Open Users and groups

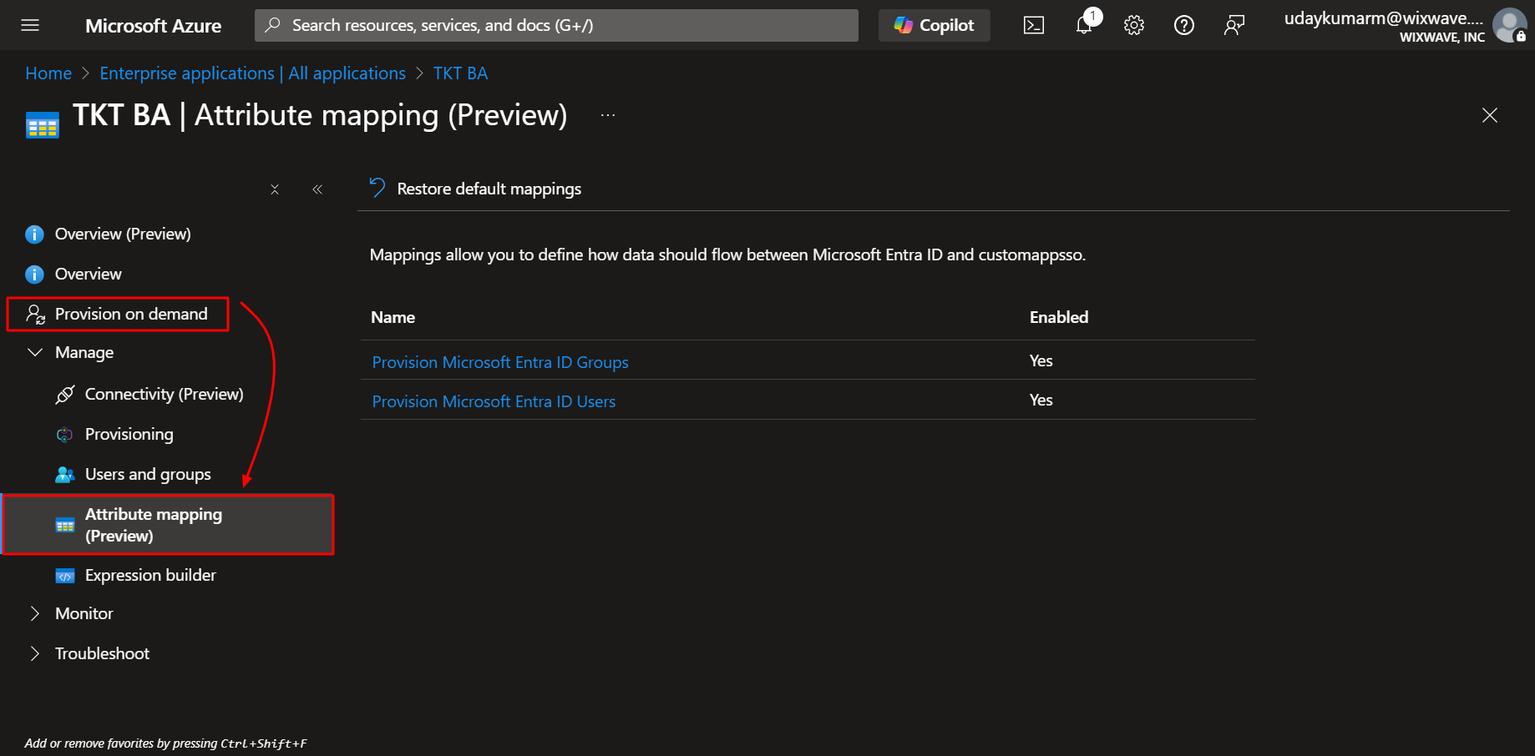click(x=148, y=474)
